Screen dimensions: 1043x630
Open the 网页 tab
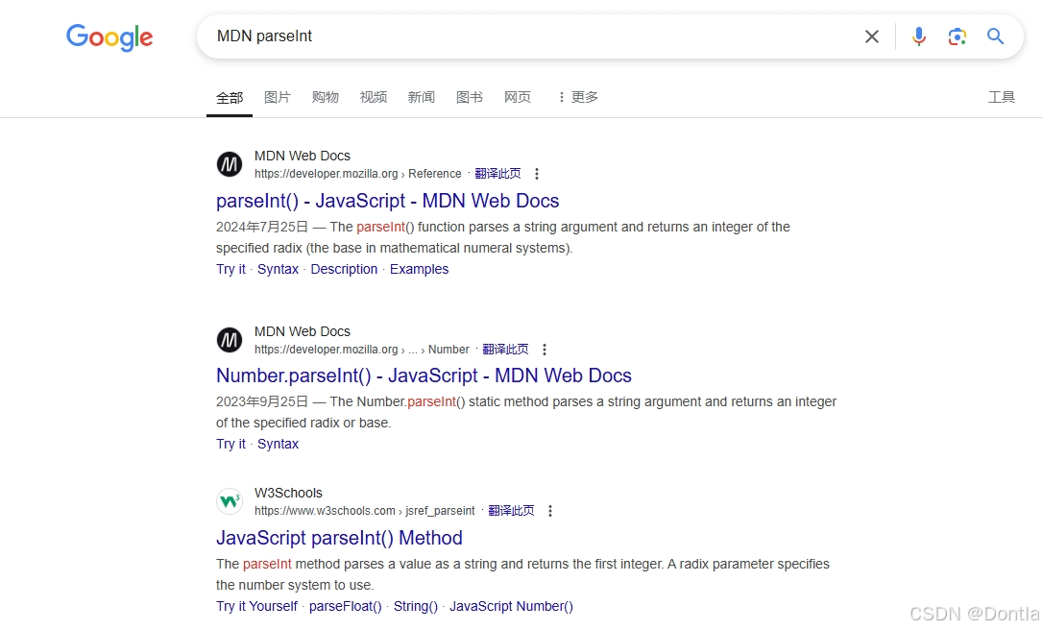click(x=518, y=97)
